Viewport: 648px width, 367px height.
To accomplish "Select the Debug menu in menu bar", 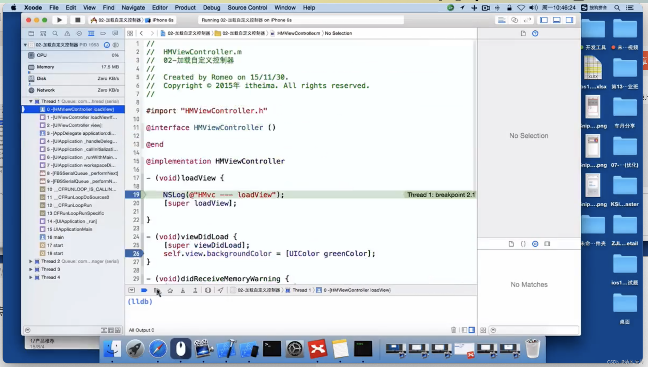I will coord(211,7).
